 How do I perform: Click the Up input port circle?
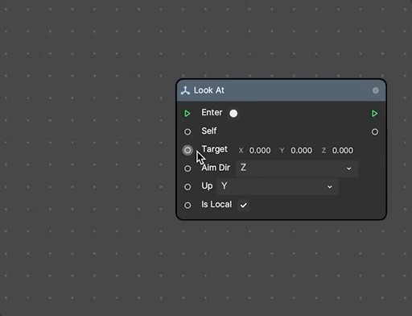(187, 187)
